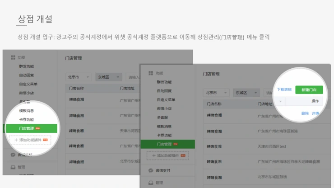Screen dimensions: 334x188
Task: Open 东城区 dropdown in back window
Action: pyautogui.click(x=109, y=77)
